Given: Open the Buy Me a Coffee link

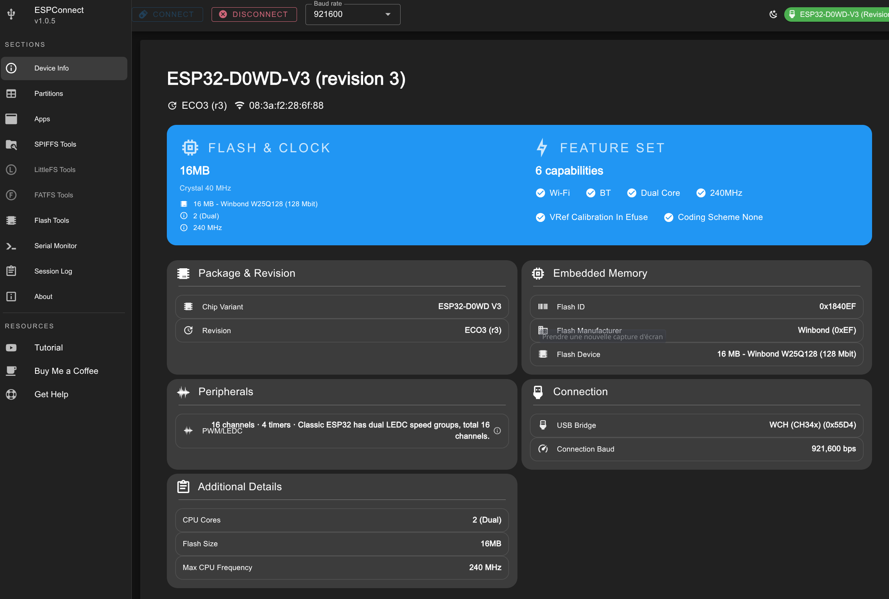Looking at the screenshot, I should (66, 371).
